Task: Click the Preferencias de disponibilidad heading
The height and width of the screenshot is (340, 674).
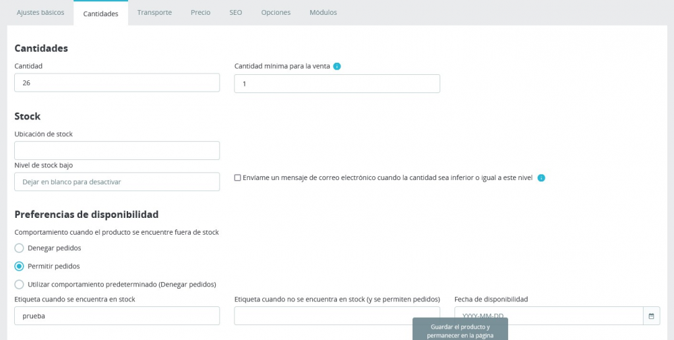Action: [x=86, y=215]
